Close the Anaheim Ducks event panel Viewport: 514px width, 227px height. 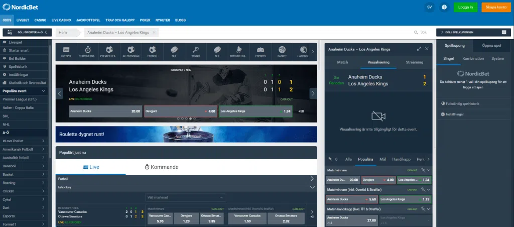point(427,49)
